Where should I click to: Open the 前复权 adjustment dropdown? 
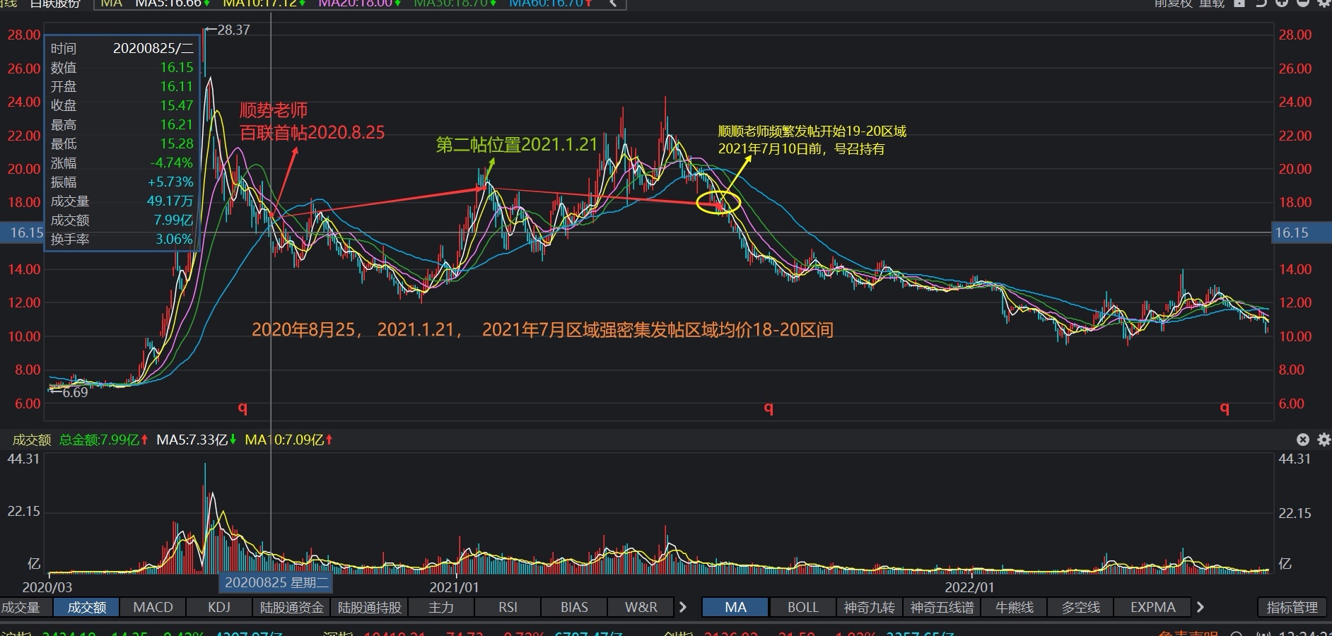[x=1173, y=3]
